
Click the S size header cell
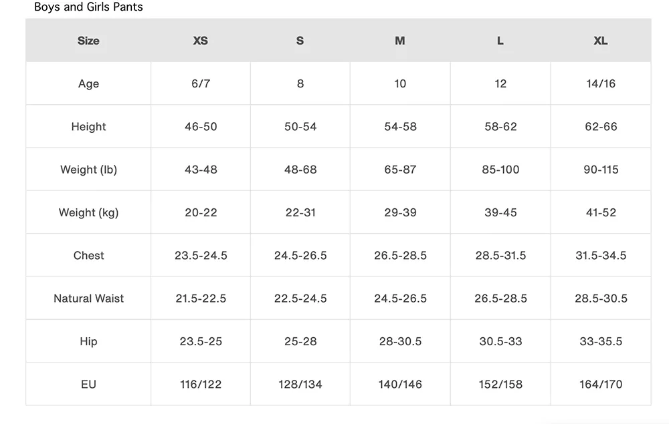(300, 41)
